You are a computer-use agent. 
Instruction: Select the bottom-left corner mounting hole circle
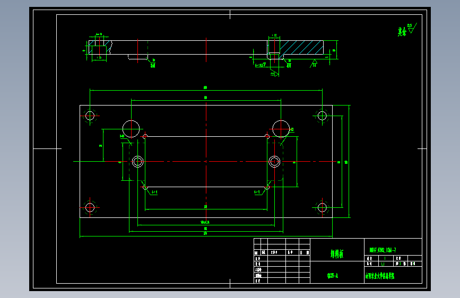tap(90, 208)
